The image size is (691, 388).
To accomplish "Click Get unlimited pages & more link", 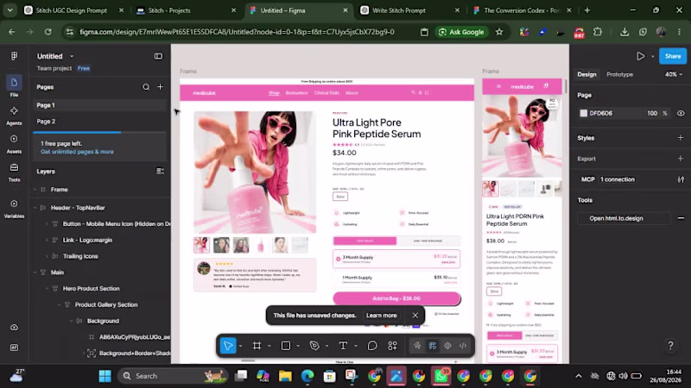I will pyautogui.click(x=77, y=152).
